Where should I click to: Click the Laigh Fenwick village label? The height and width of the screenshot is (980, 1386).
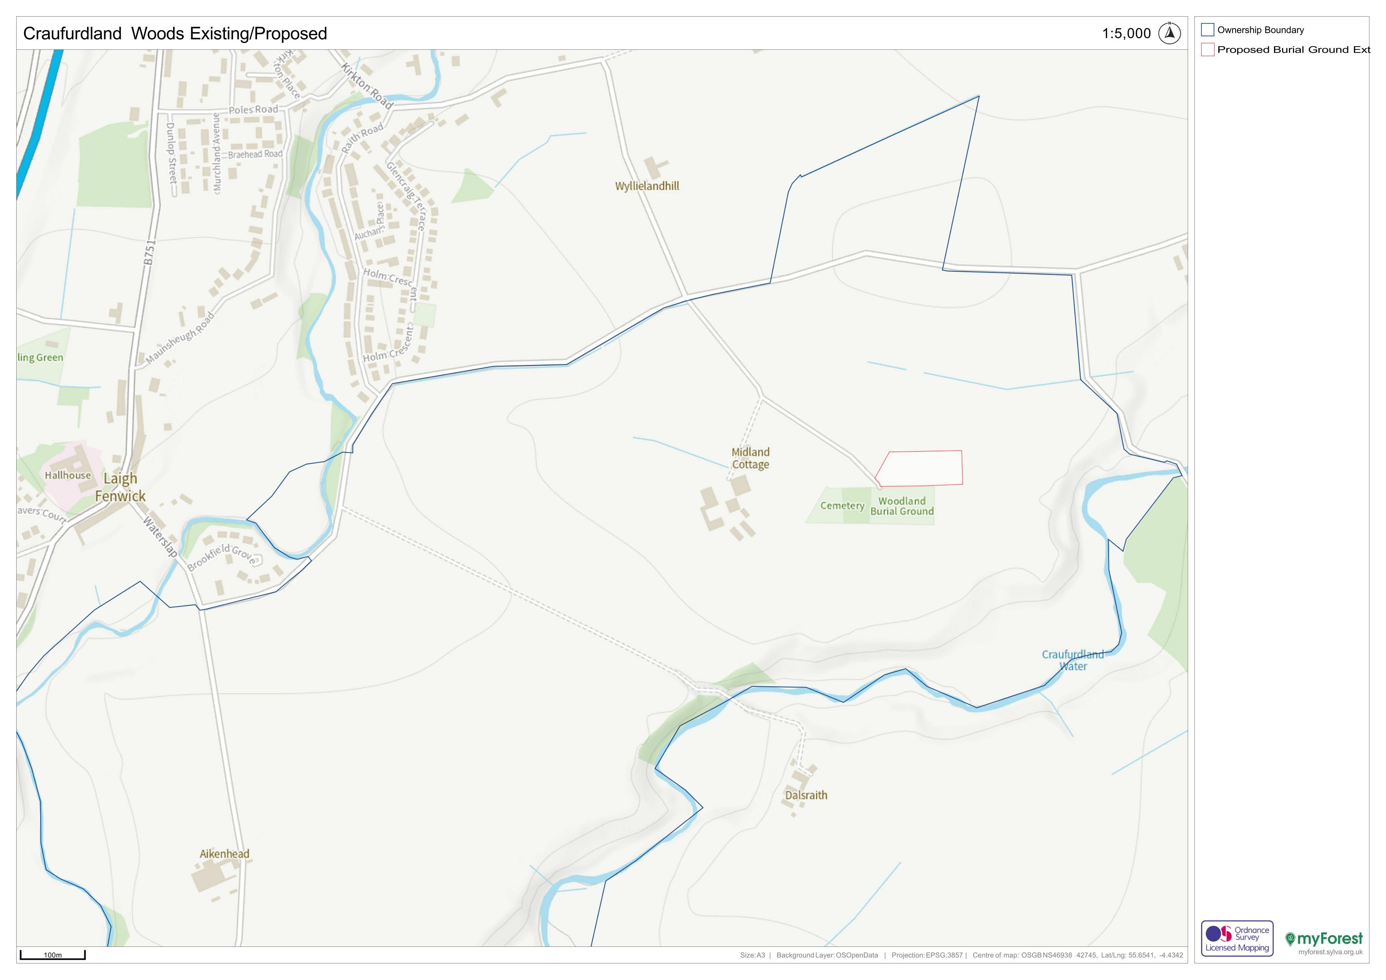[120, 487]
